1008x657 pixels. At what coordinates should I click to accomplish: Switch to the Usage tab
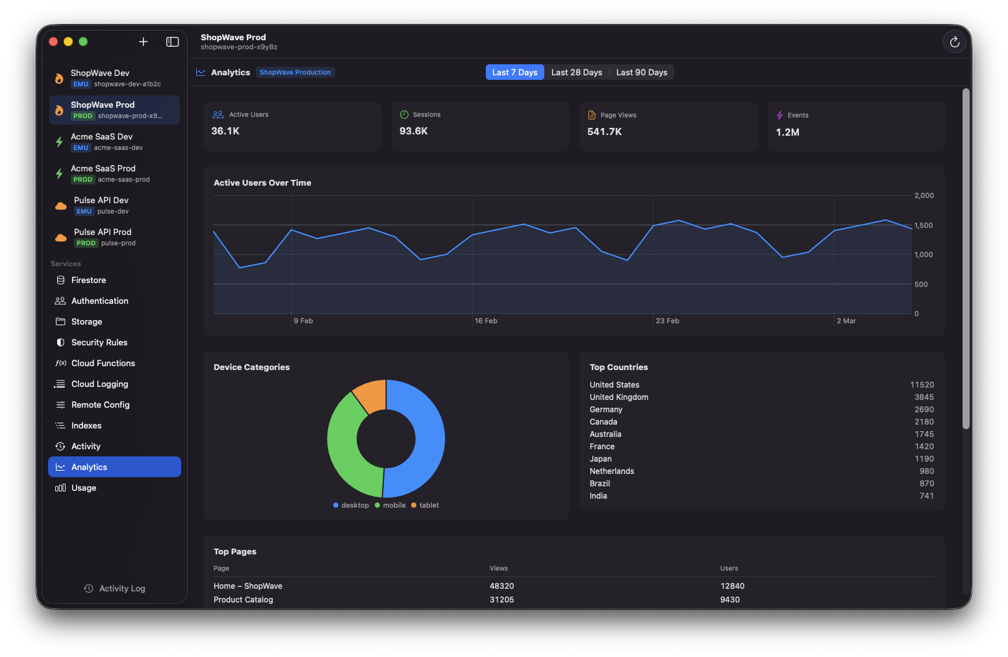(83, 488)
